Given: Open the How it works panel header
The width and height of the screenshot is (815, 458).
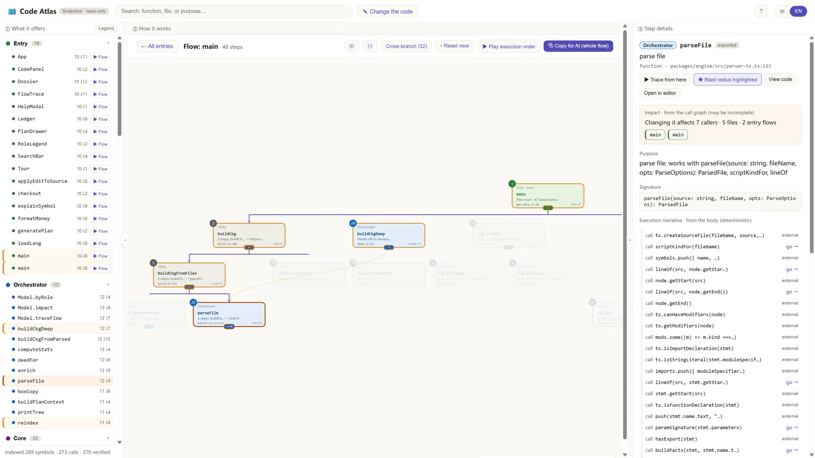Looking at the screenshot, I should (x=151, y=28).
